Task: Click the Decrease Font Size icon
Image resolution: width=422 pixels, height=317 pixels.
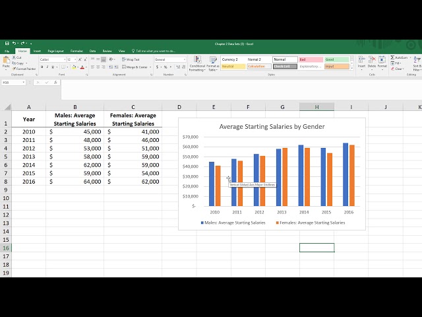Action: (85, 59)
